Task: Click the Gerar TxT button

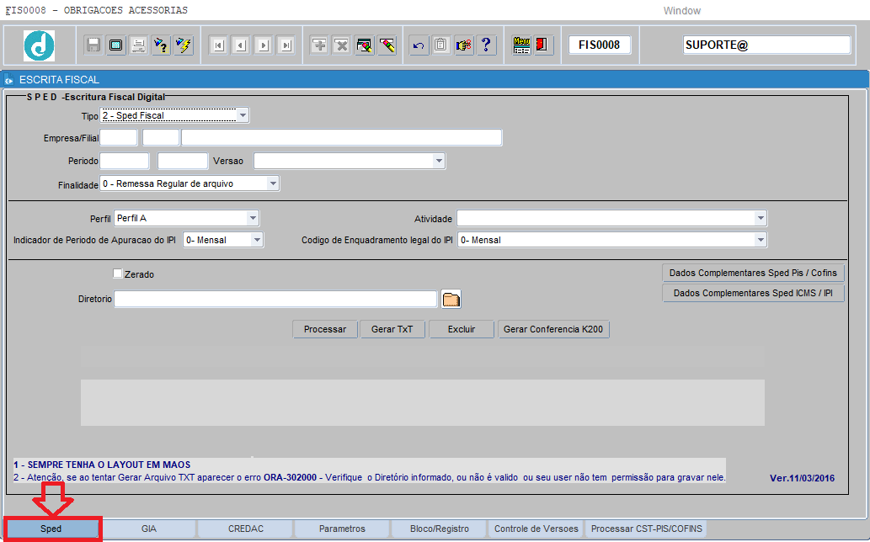Action: point(392,329)
